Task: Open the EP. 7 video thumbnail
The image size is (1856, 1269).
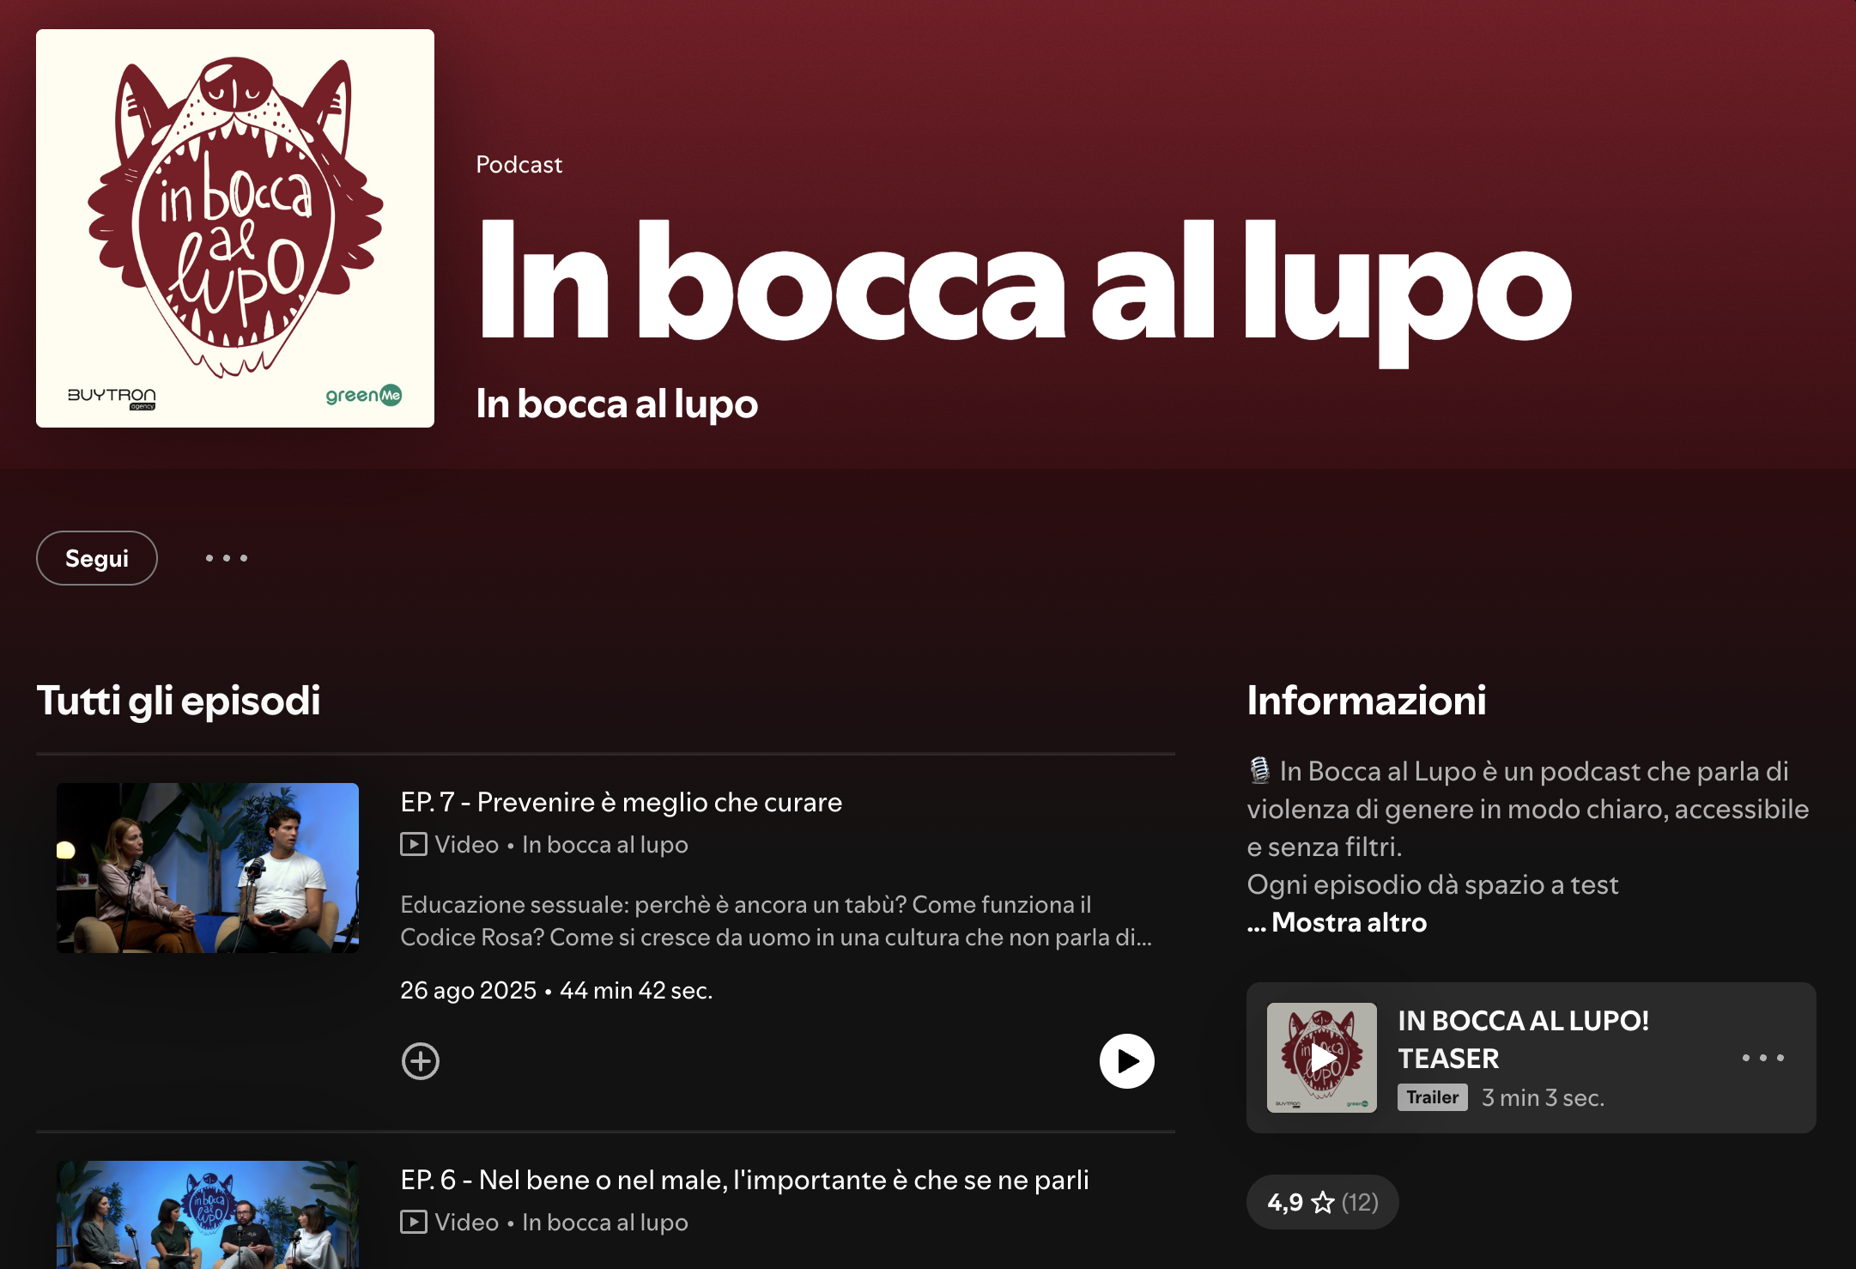Action: [208, 868]
